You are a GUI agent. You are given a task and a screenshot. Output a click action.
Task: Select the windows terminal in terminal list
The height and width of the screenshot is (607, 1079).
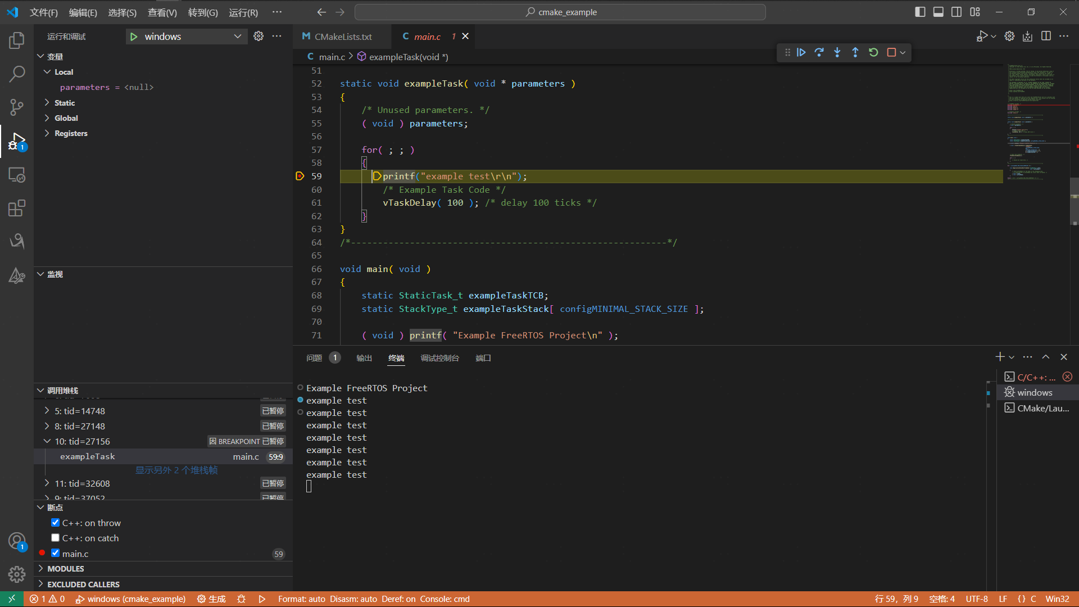[1037, 392]
